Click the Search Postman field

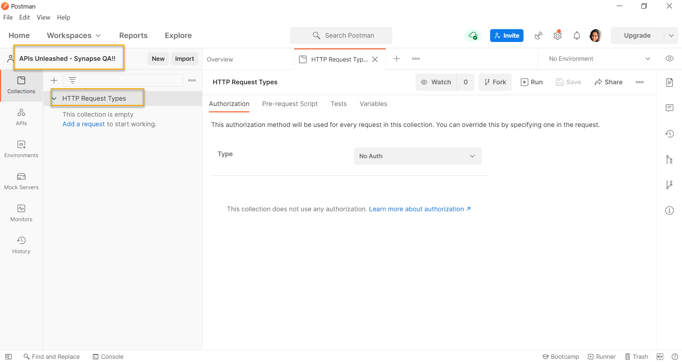coord(341,36)
